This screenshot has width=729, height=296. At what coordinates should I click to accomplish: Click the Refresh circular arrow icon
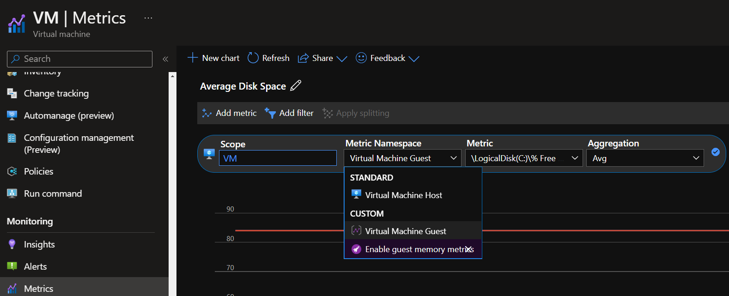click(253, 58)
